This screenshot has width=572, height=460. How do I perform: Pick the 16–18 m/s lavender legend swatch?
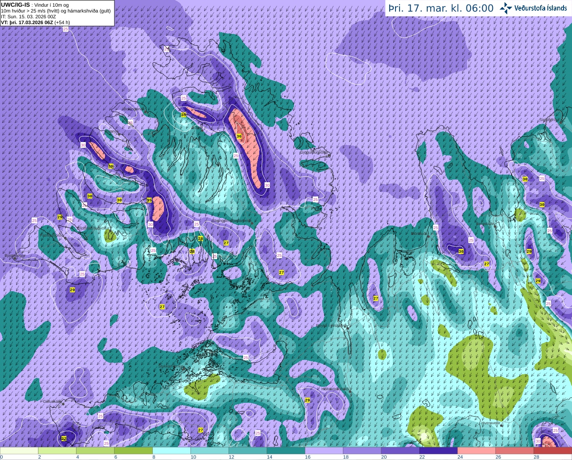(x=324, y=451)
